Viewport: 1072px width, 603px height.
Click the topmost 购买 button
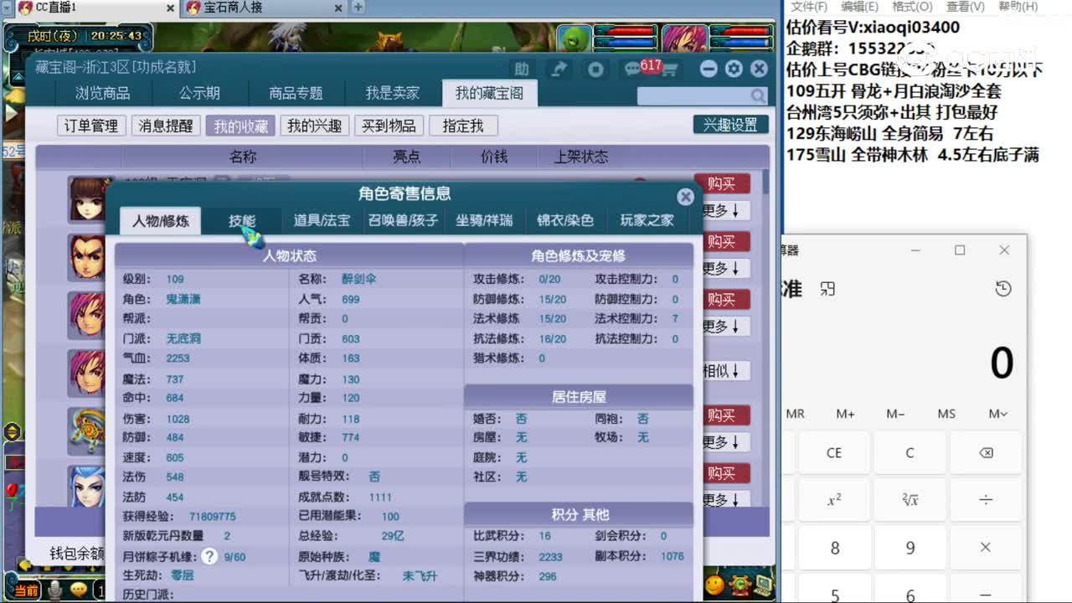click(722, 183)
